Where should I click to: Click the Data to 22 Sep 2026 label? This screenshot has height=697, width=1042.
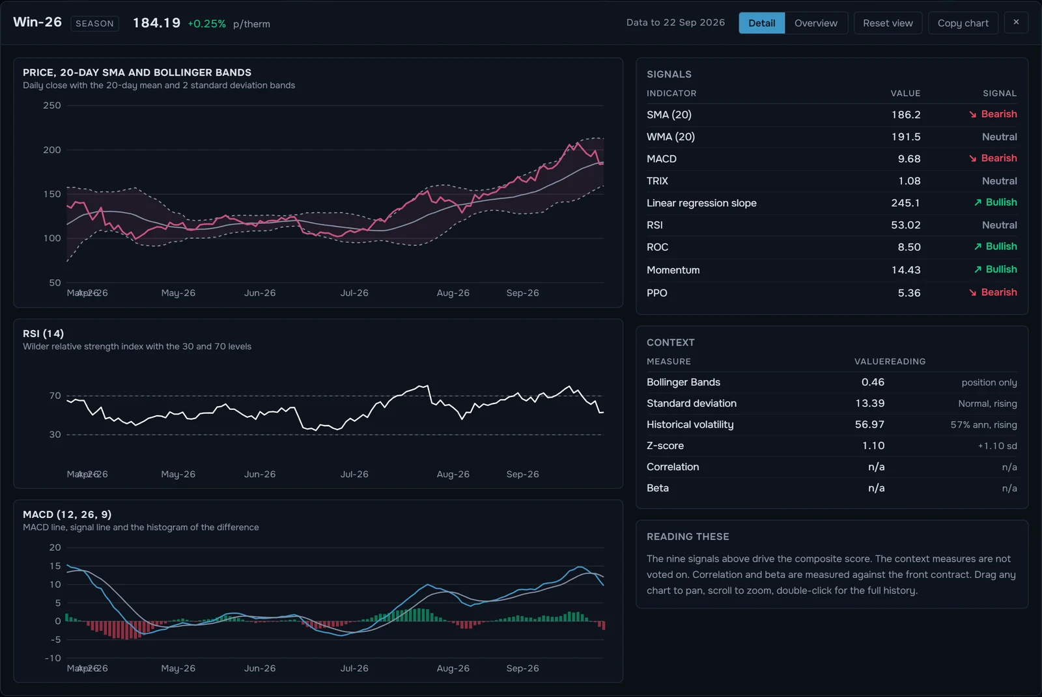coord(675,23)
